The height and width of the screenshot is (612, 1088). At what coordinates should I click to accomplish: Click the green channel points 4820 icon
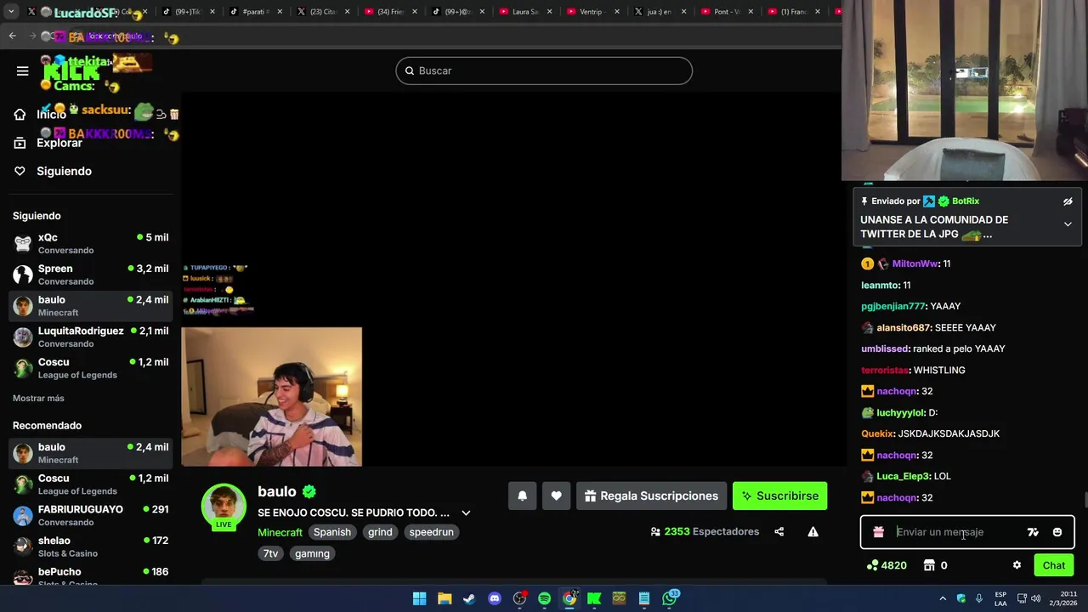(872, 565)
